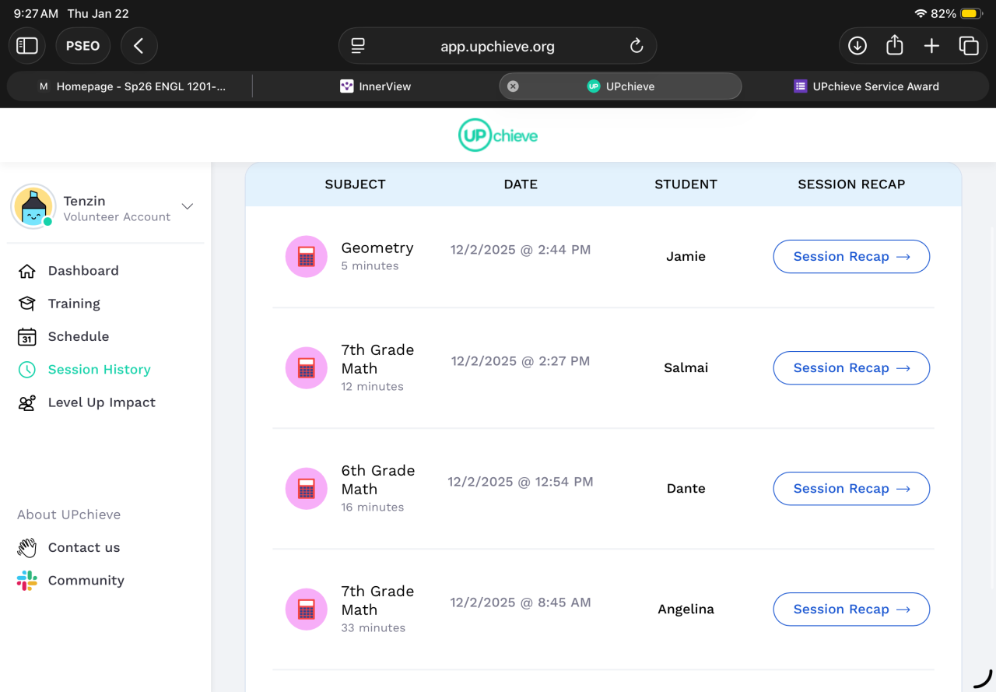Click the STUDENT column header

(x=686, y=184)
